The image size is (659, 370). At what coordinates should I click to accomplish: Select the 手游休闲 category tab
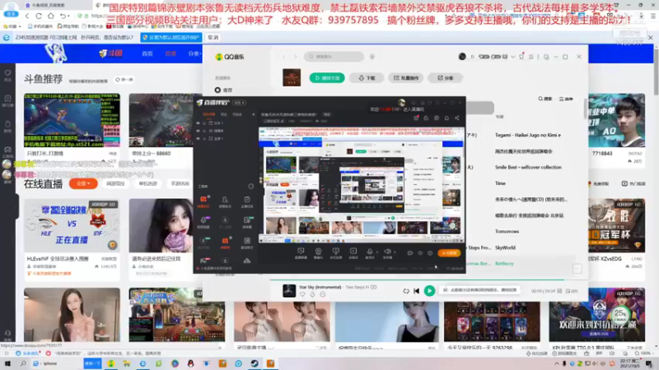point(180,183)
